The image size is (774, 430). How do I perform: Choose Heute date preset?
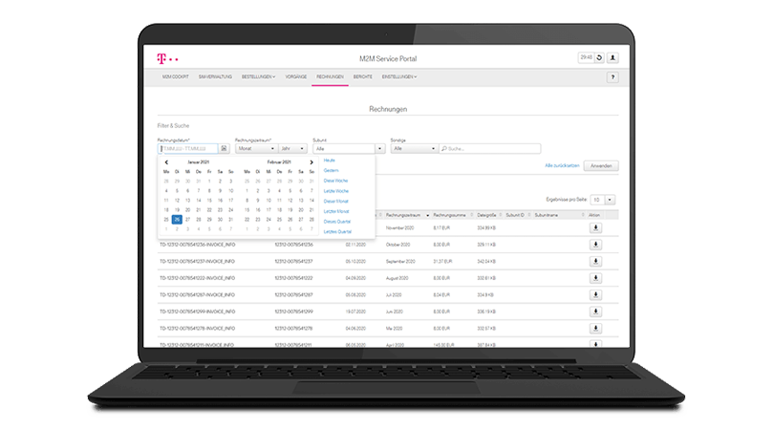click(330, 161)
